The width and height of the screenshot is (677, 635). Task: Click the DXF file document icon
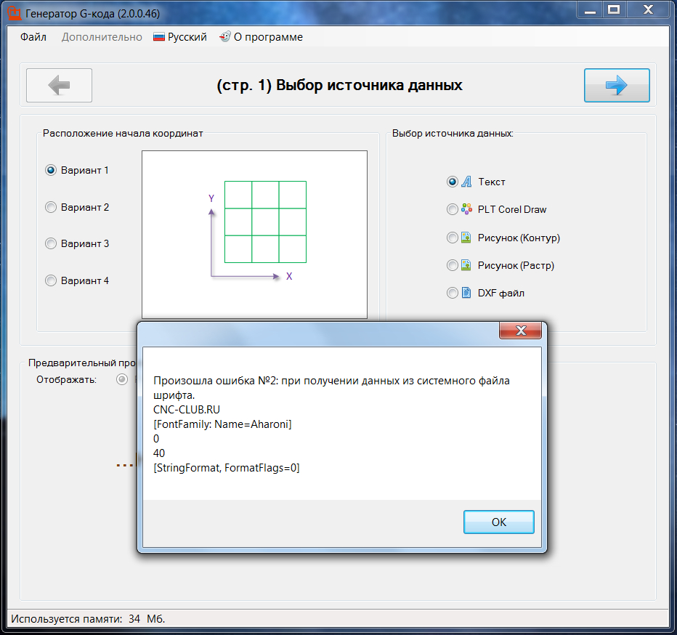click(x=466, y=293)
